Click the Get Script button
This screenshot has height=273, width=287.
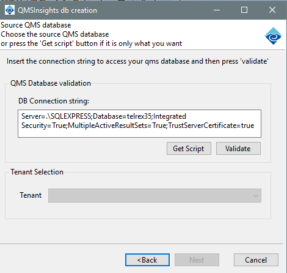point(189,149)
